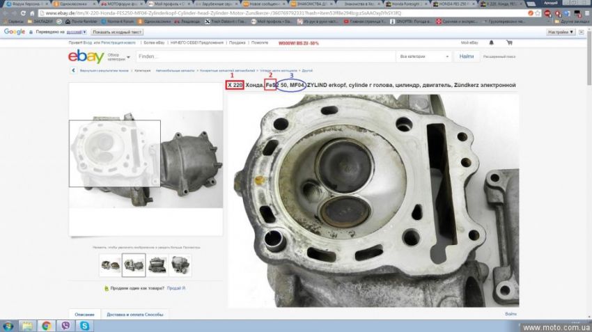Open the Windows Start button

(8, 326)
